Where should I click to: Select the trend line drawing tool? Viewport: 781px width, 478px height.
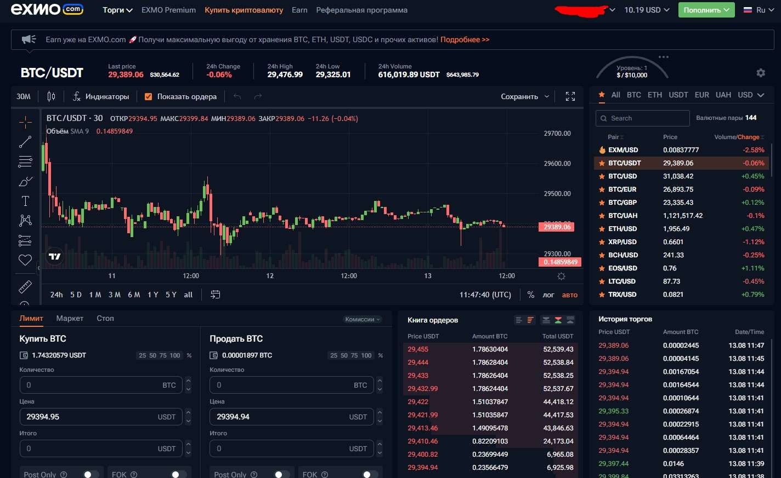pyautogui.click(x=25, y=142)
